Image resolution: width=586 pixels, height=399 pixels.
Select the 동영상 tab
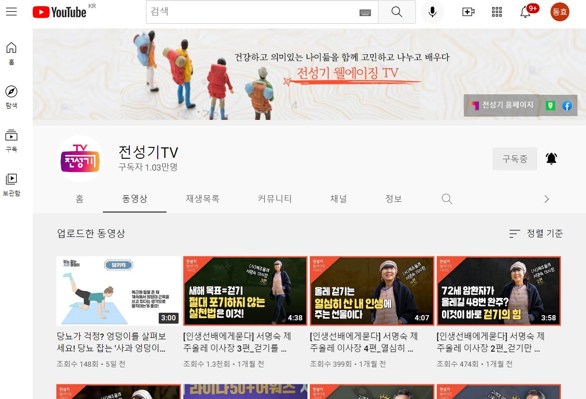click(135, 199)
